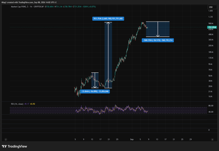Click the Z button at chart bottom
This screenshot has width=219, height=151.
pyautogui.click(x=6, y=139)
